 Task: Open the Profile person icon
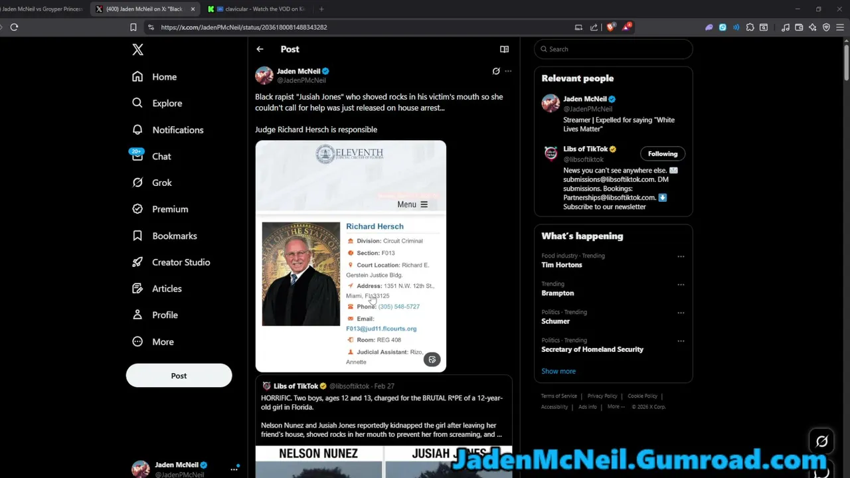(137, 315)
